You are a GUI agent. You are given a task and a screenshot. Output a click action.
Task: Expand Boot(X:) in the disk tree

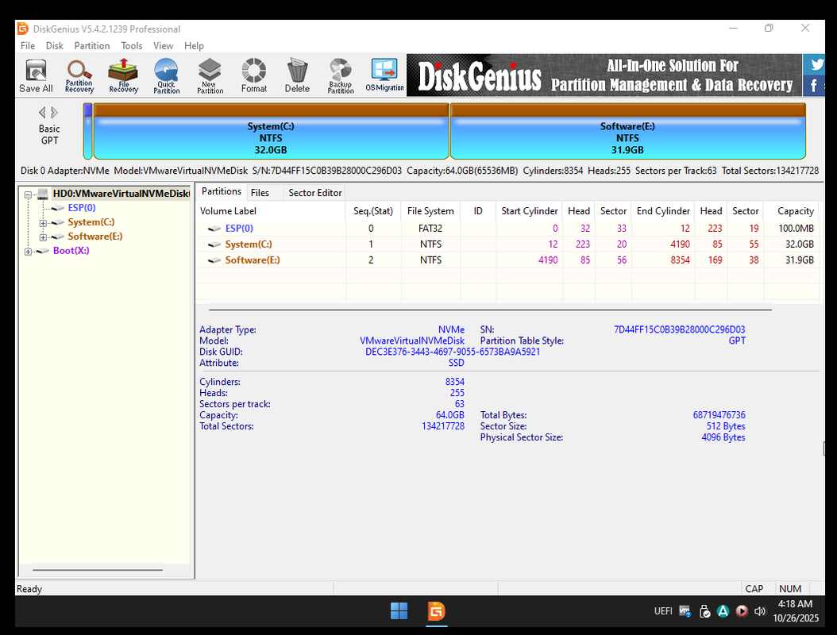(x=29, y=252)
